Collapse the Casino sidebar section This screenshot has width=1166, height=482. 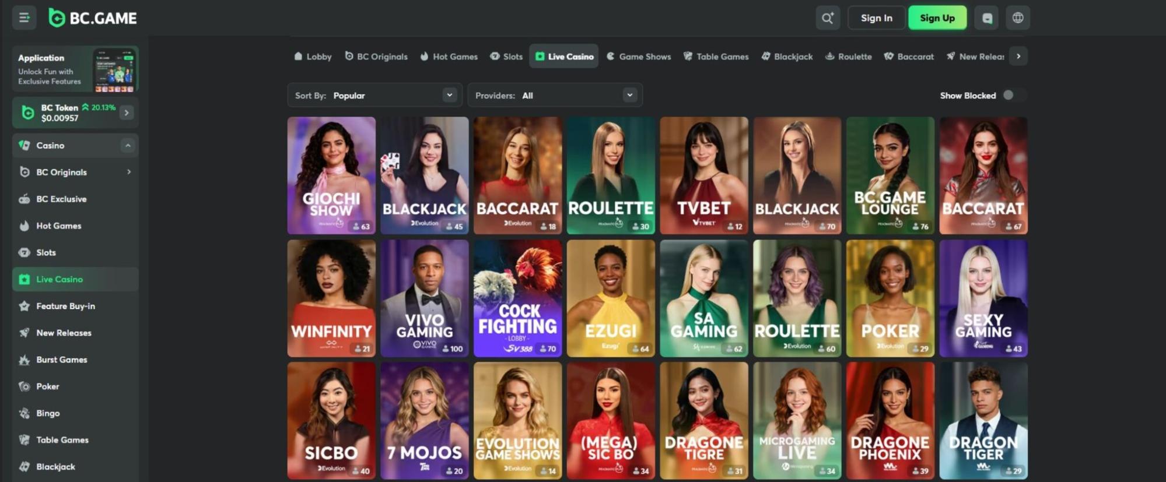(x=128, y=145)
